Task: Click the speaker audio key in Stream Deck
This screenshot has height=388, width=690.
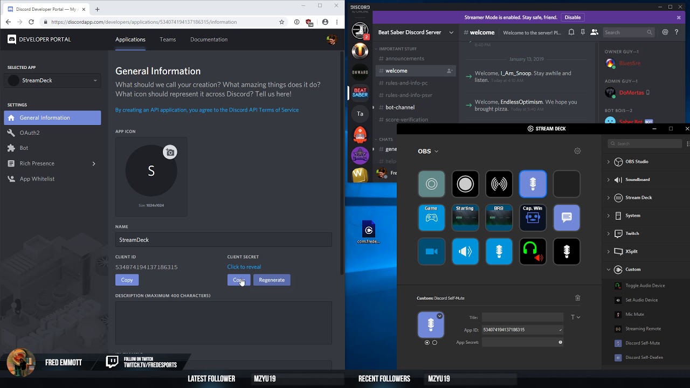Action: (465, 252)
